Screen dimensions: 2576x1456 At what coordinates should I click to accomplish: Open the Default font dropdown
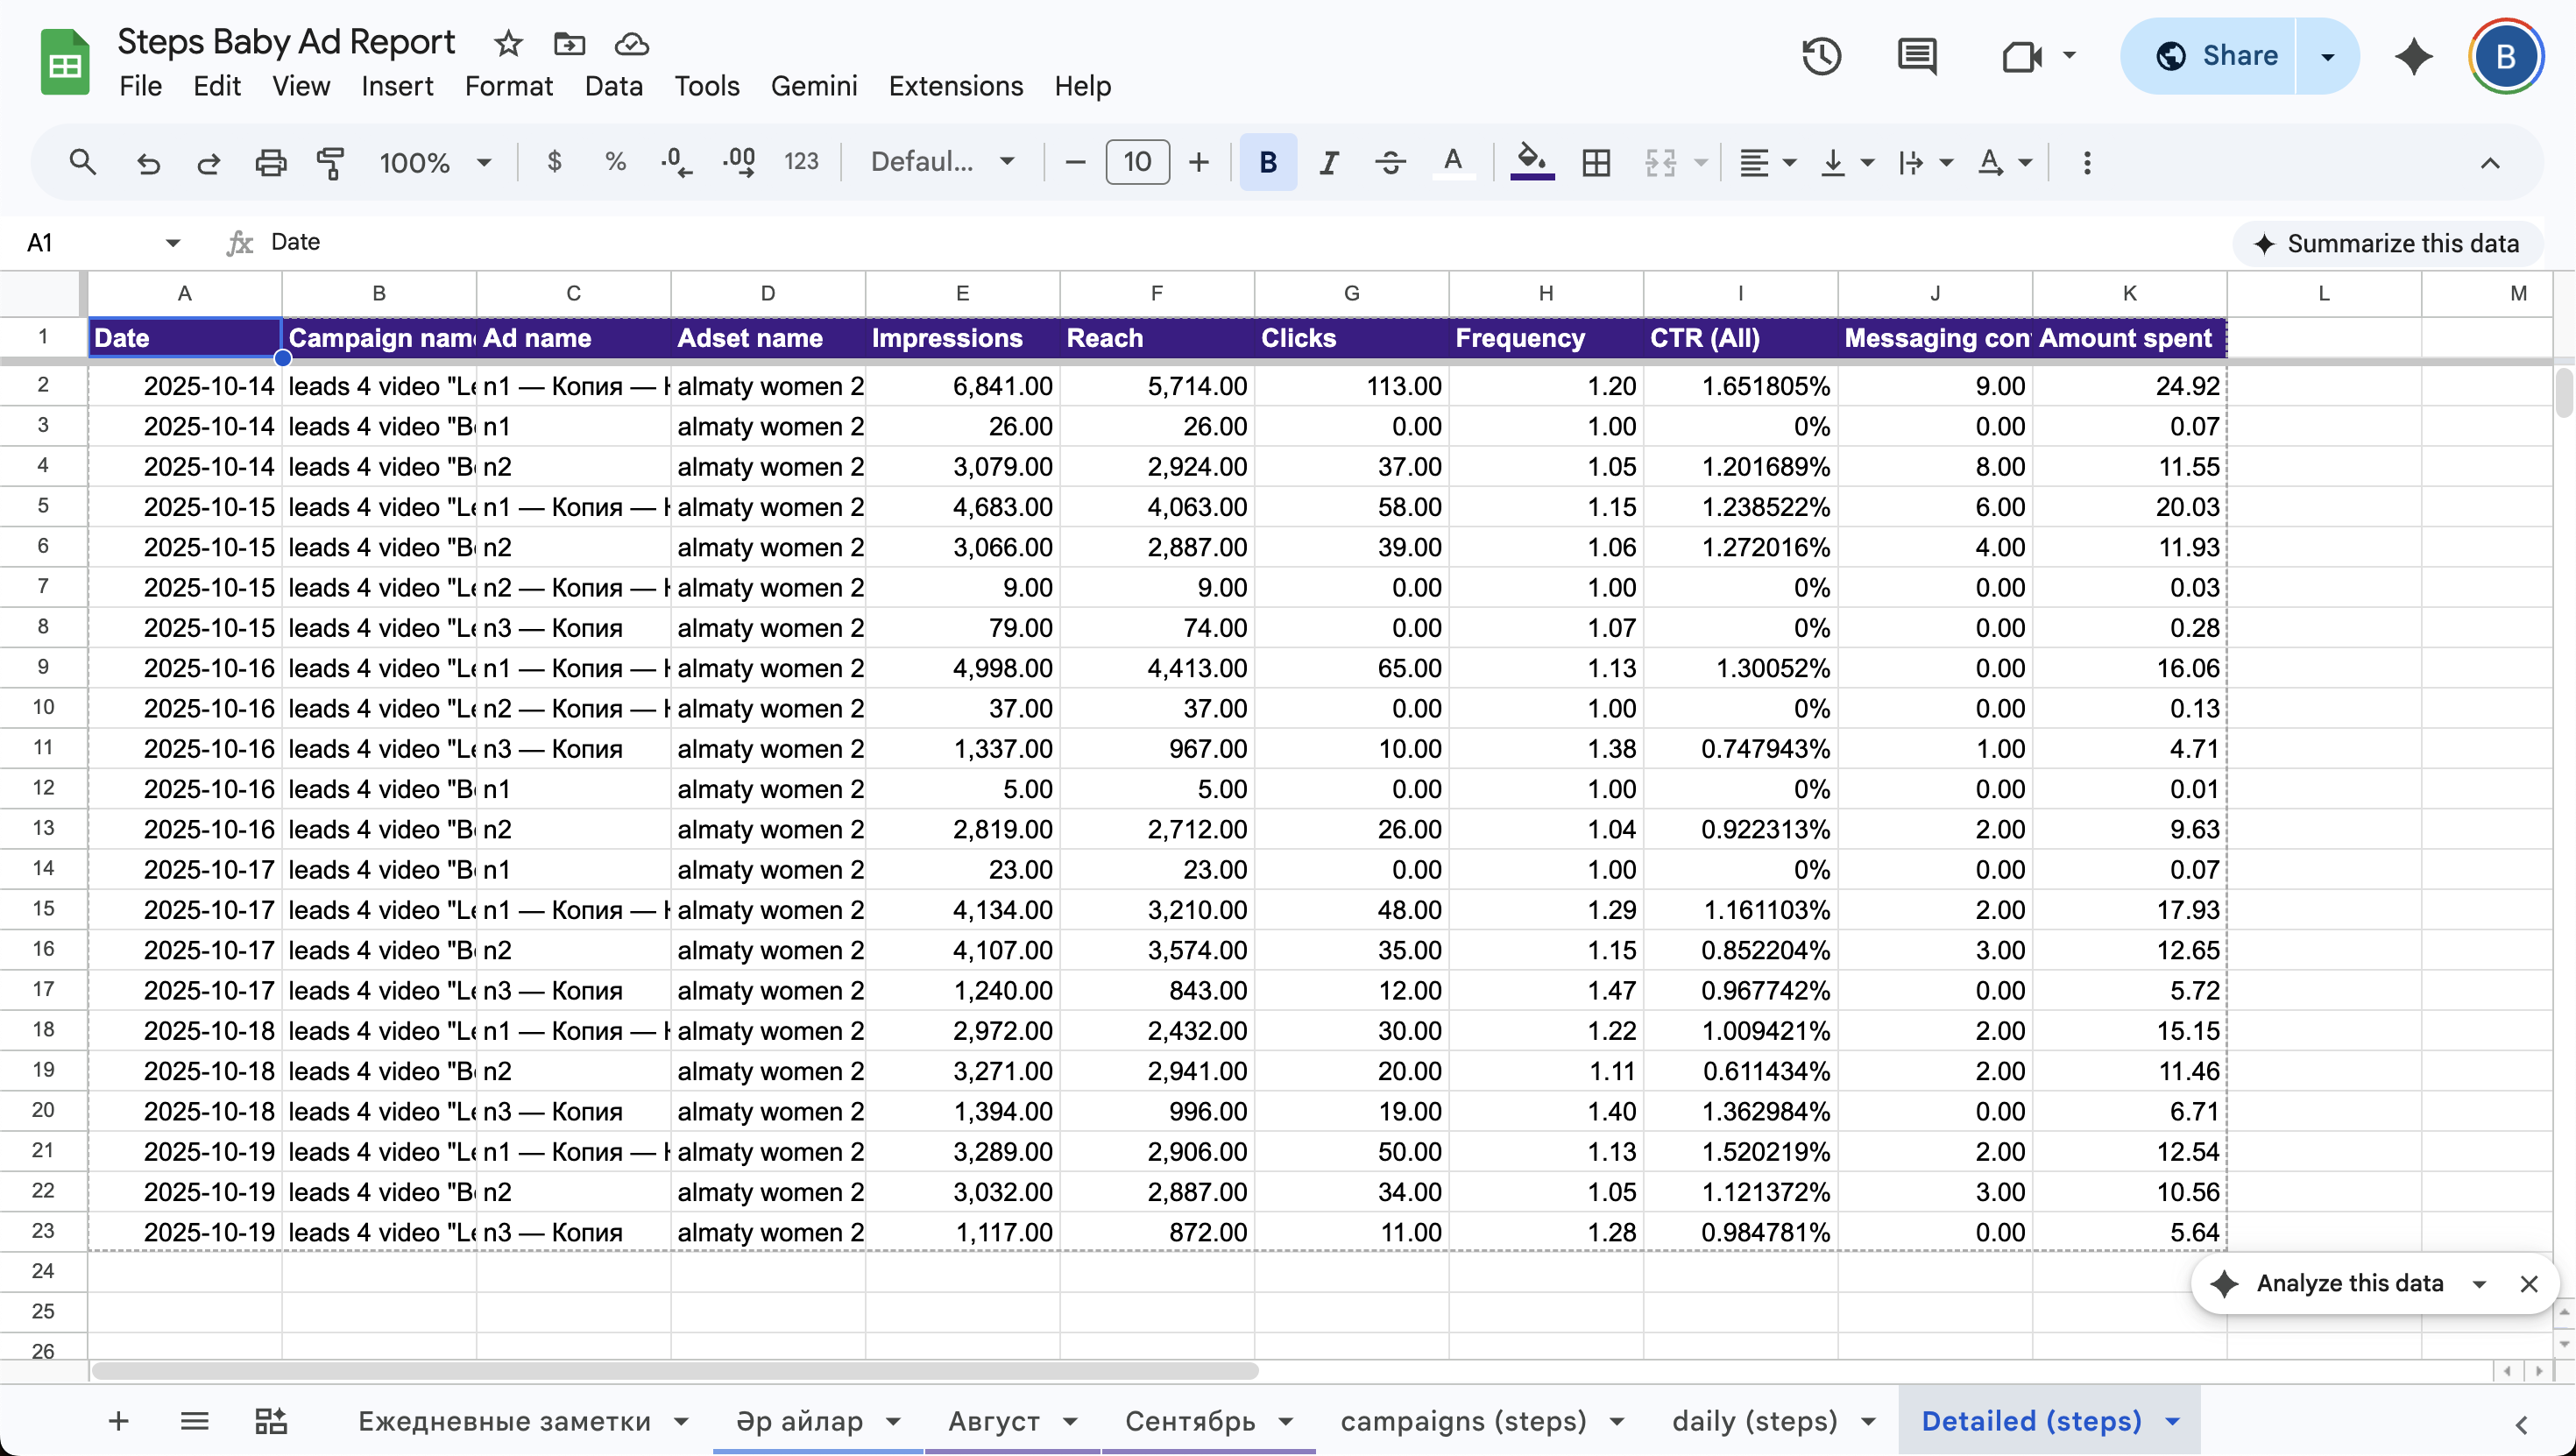click(943, 162)
